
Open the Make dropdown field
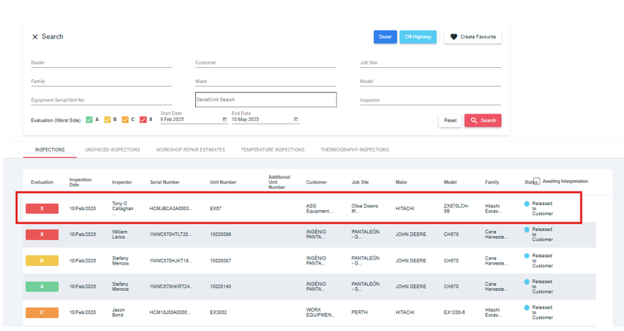[265, 81]
